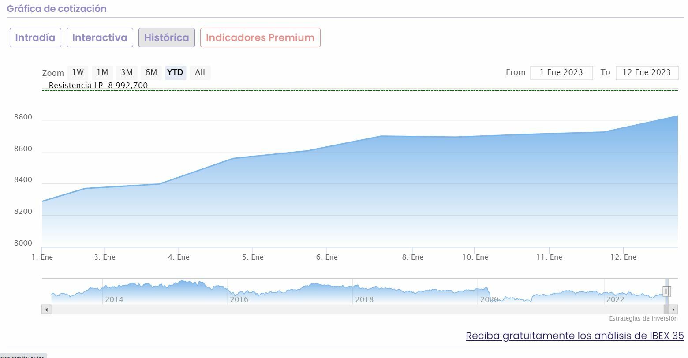Click the Estrategias de Inversión credit

[x=643, y=318]
